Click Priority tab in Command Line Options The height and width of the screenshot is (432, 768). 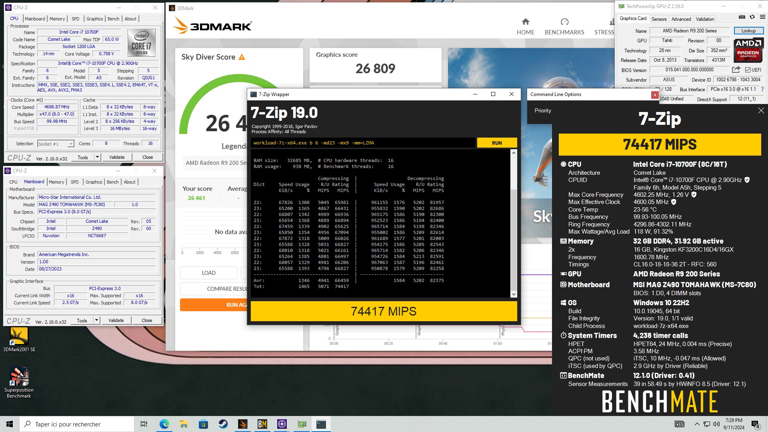pos(543,110)
